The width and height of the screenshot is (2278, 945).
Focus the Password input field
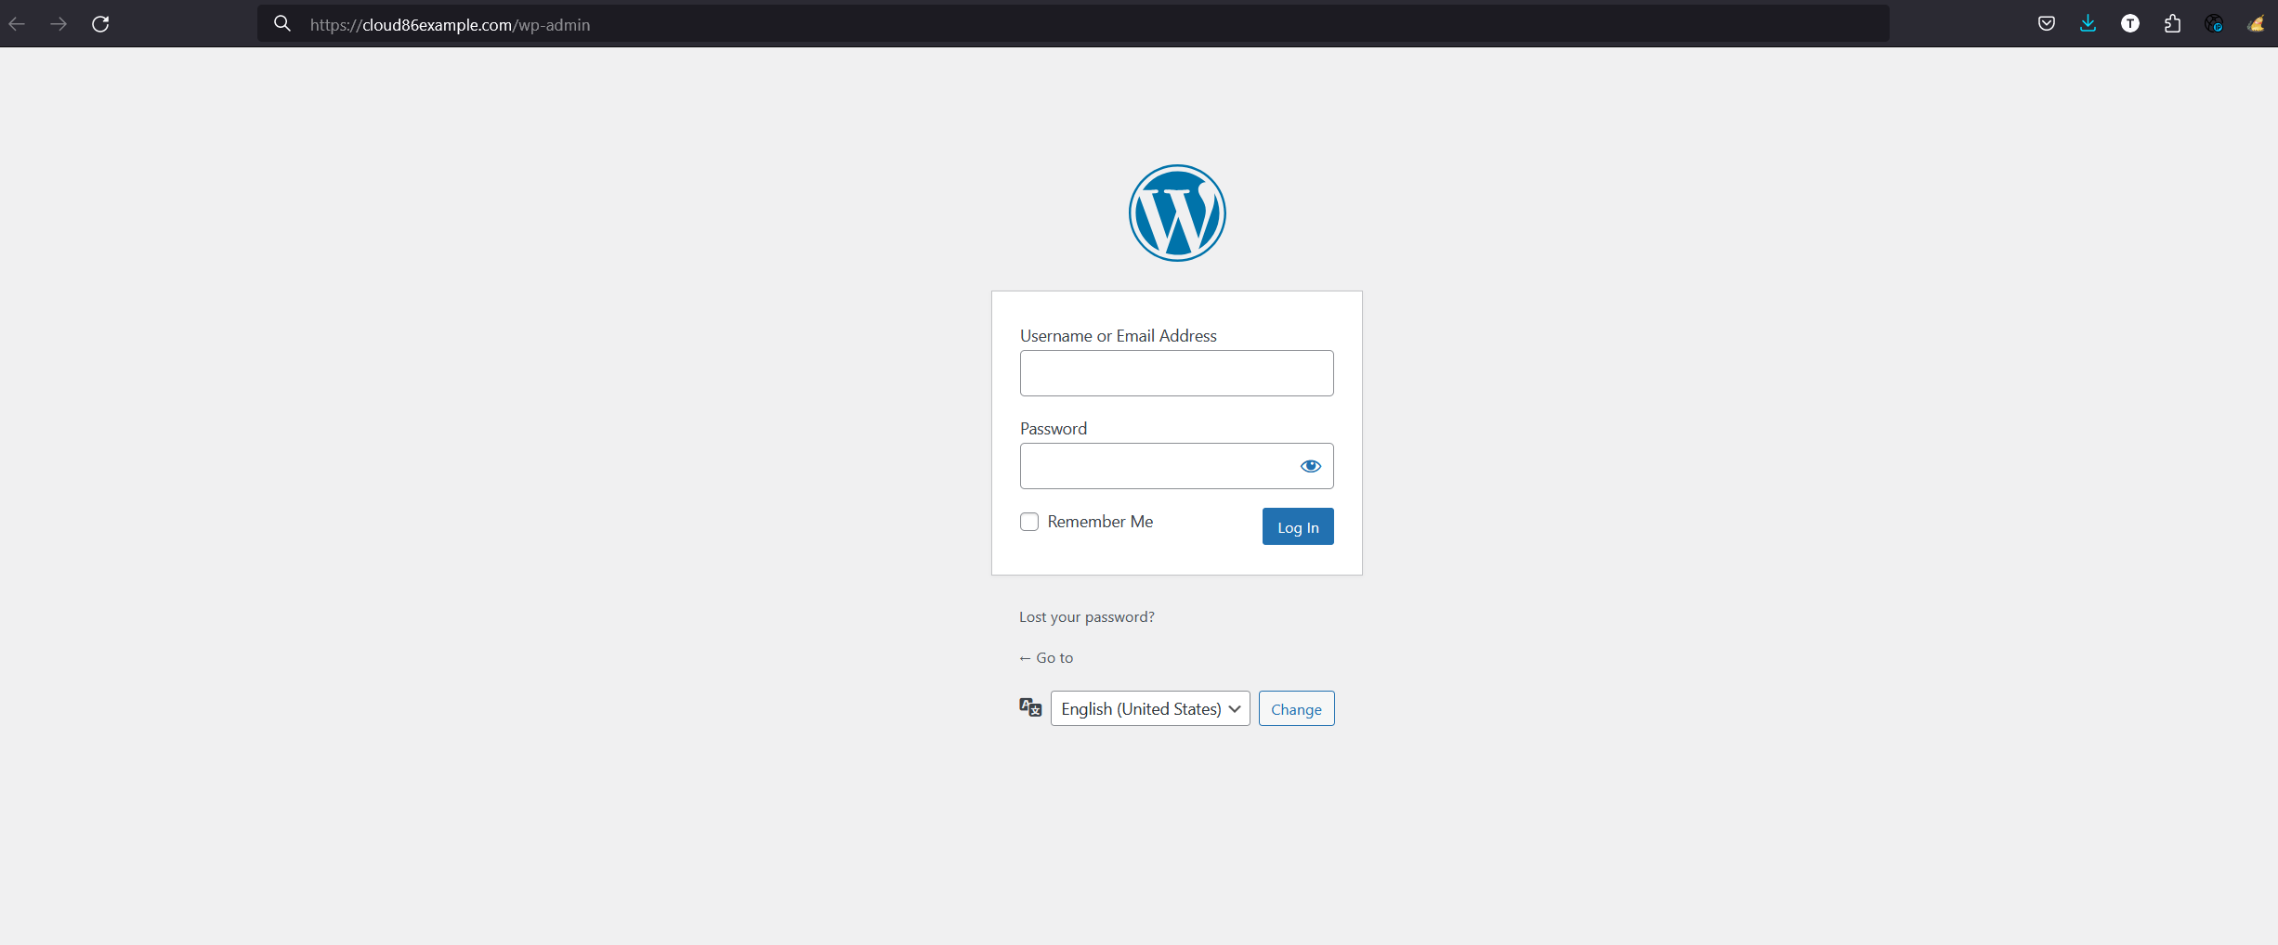(x=1177, y=466)
